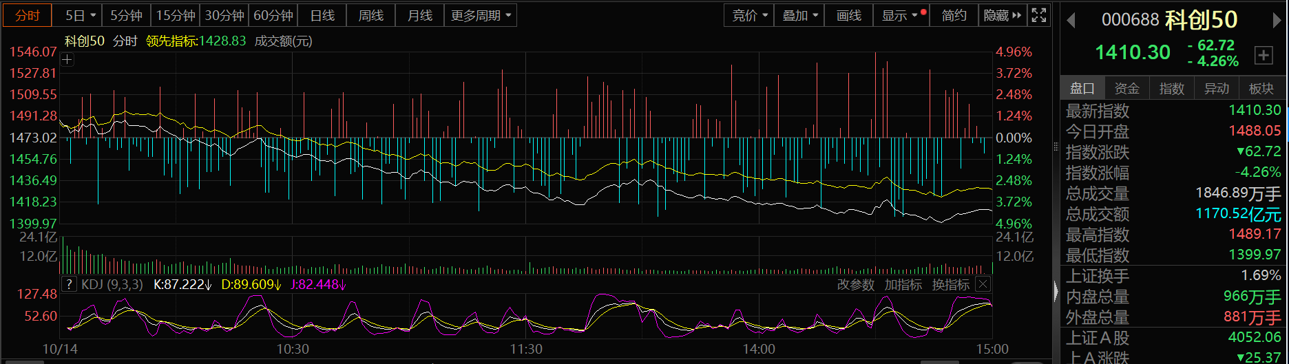Viewport: 1289px width, 364px height.
Task: Click 改参数 to edit indicator parameters
Action: [855, 284]
